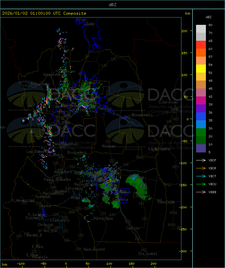Click the green VBCU arrow icon
Viewport: 225px width, 268px height.
[x=201, y=184]
